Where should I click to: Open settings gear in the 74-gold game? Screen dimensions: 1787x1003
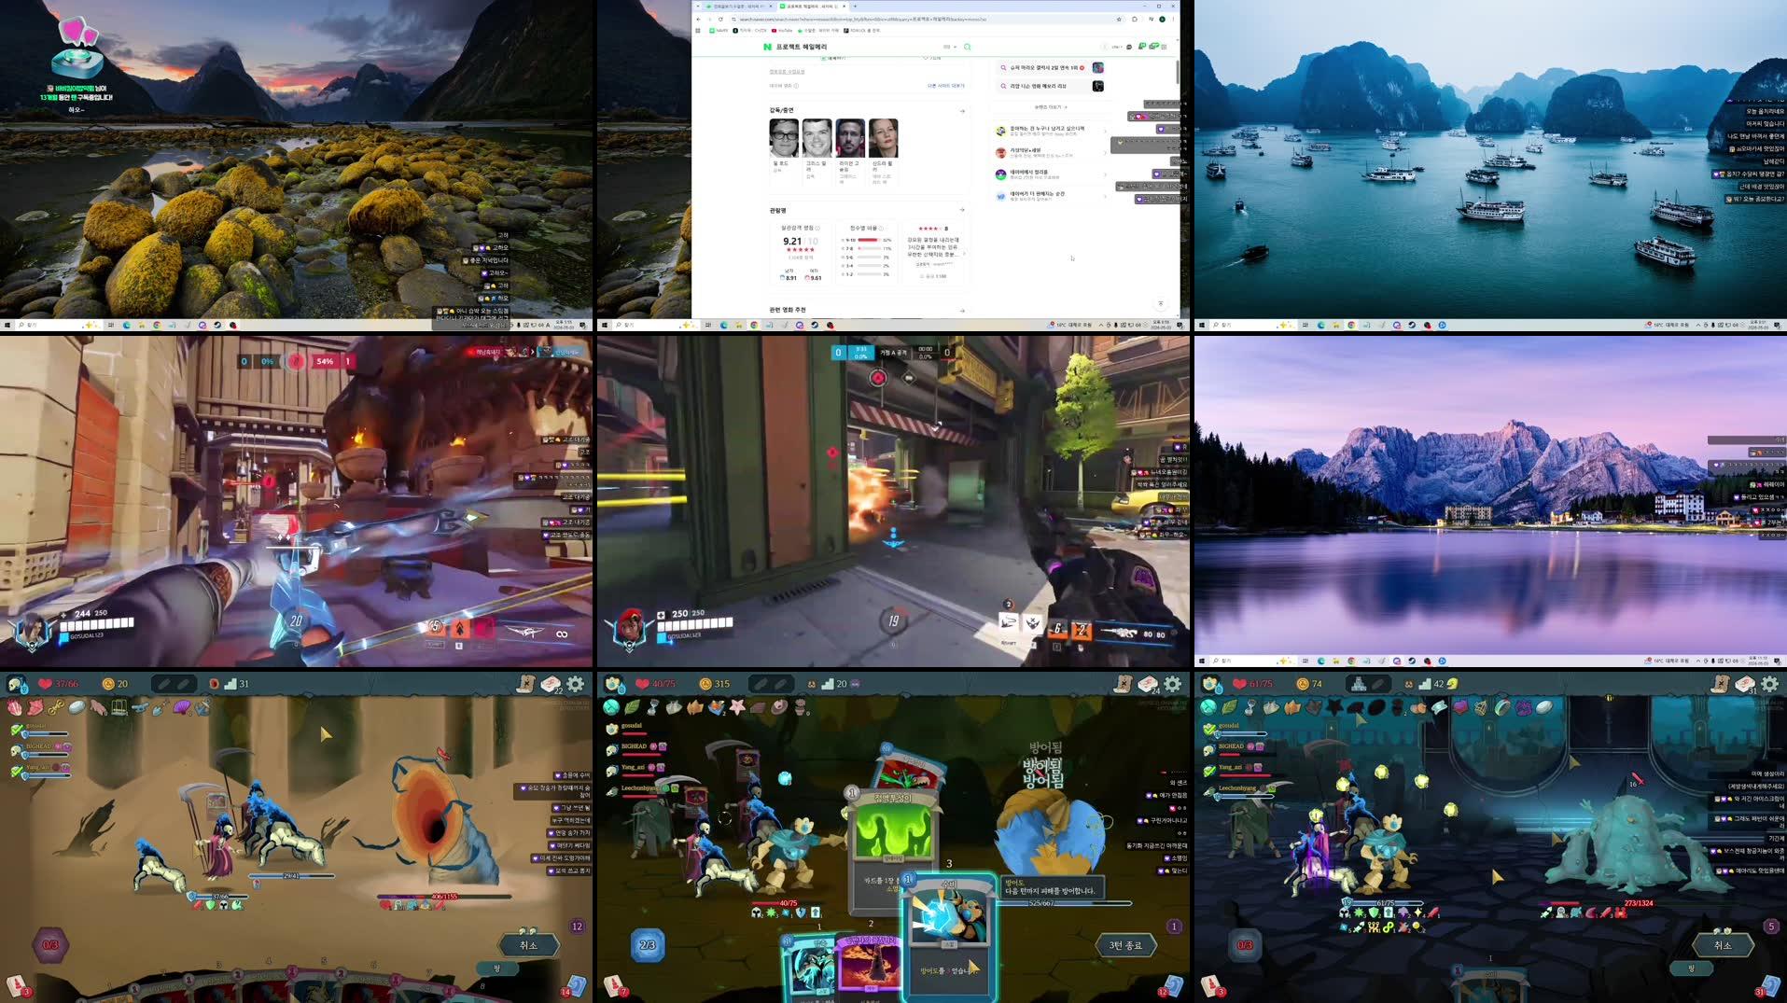(x=1769, y=684)
